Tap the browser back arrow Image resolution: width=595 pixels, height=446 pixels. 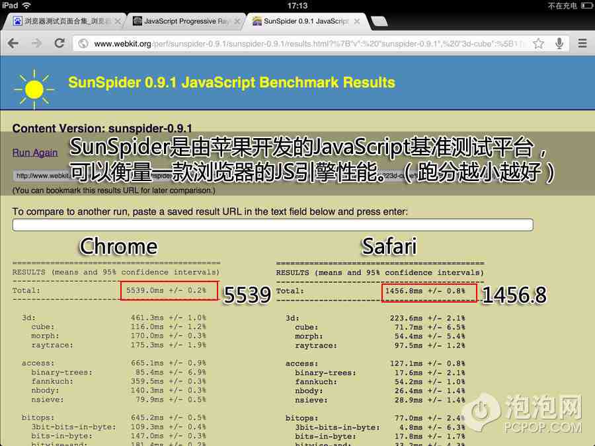tap(13, 44)
